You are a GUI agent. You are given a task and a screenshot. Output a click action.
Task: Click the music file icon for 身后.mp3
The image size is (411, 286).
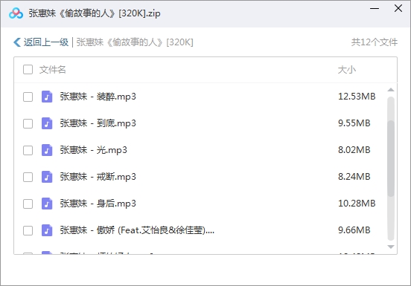[47, 204]
